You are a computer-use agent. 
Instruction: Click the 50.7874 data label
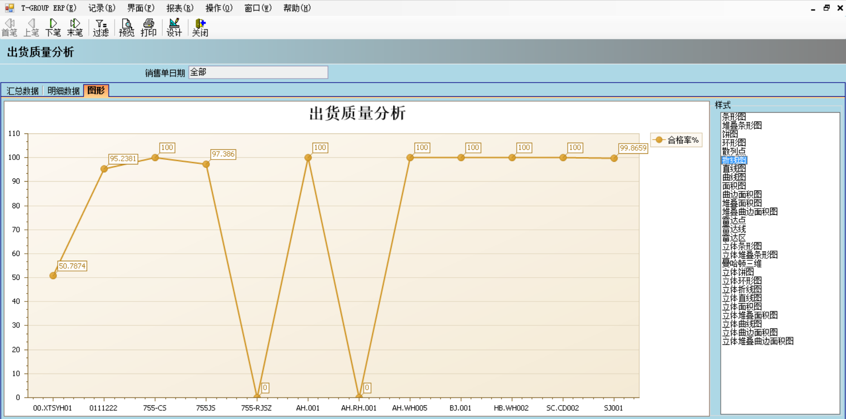pos(72,266)
